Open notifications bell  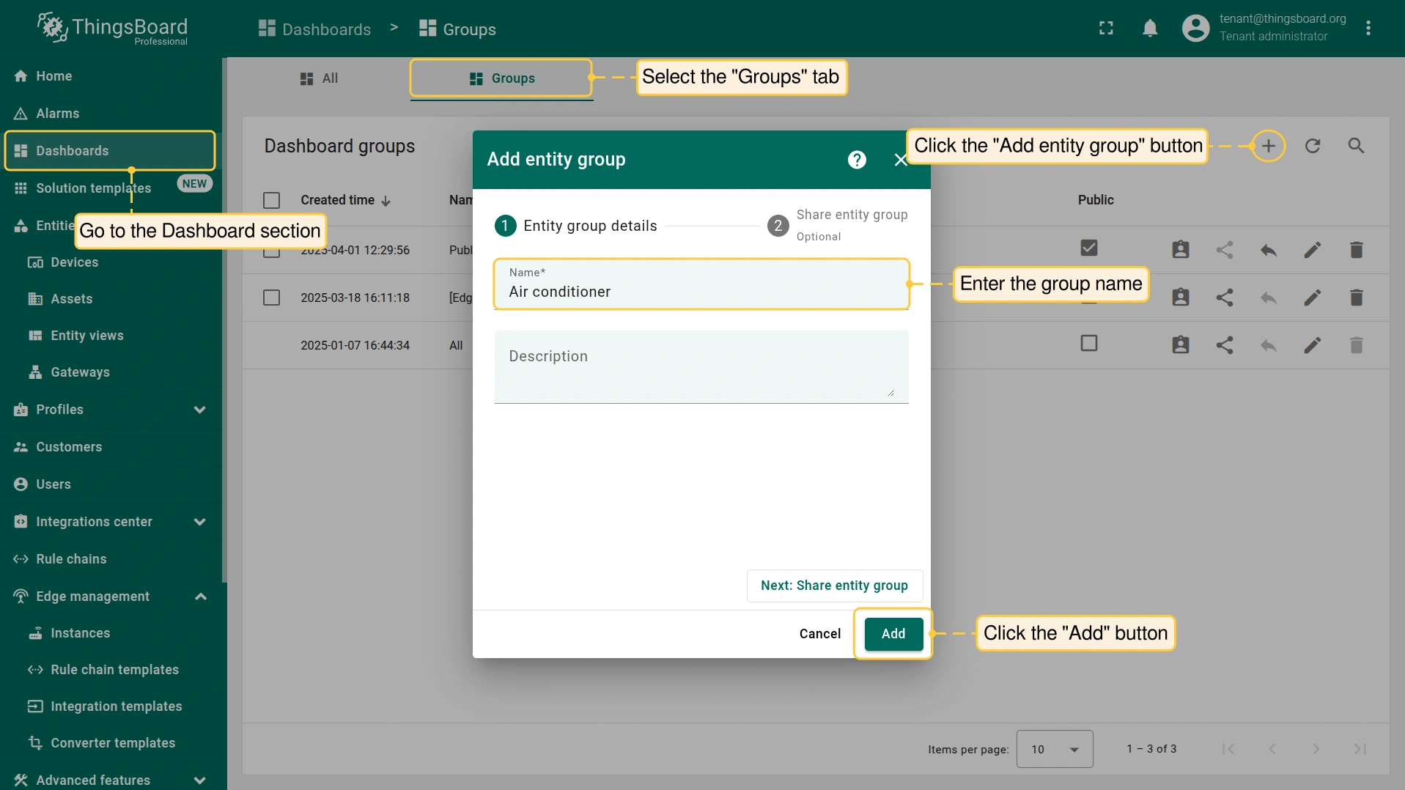tap(1149, 29)
